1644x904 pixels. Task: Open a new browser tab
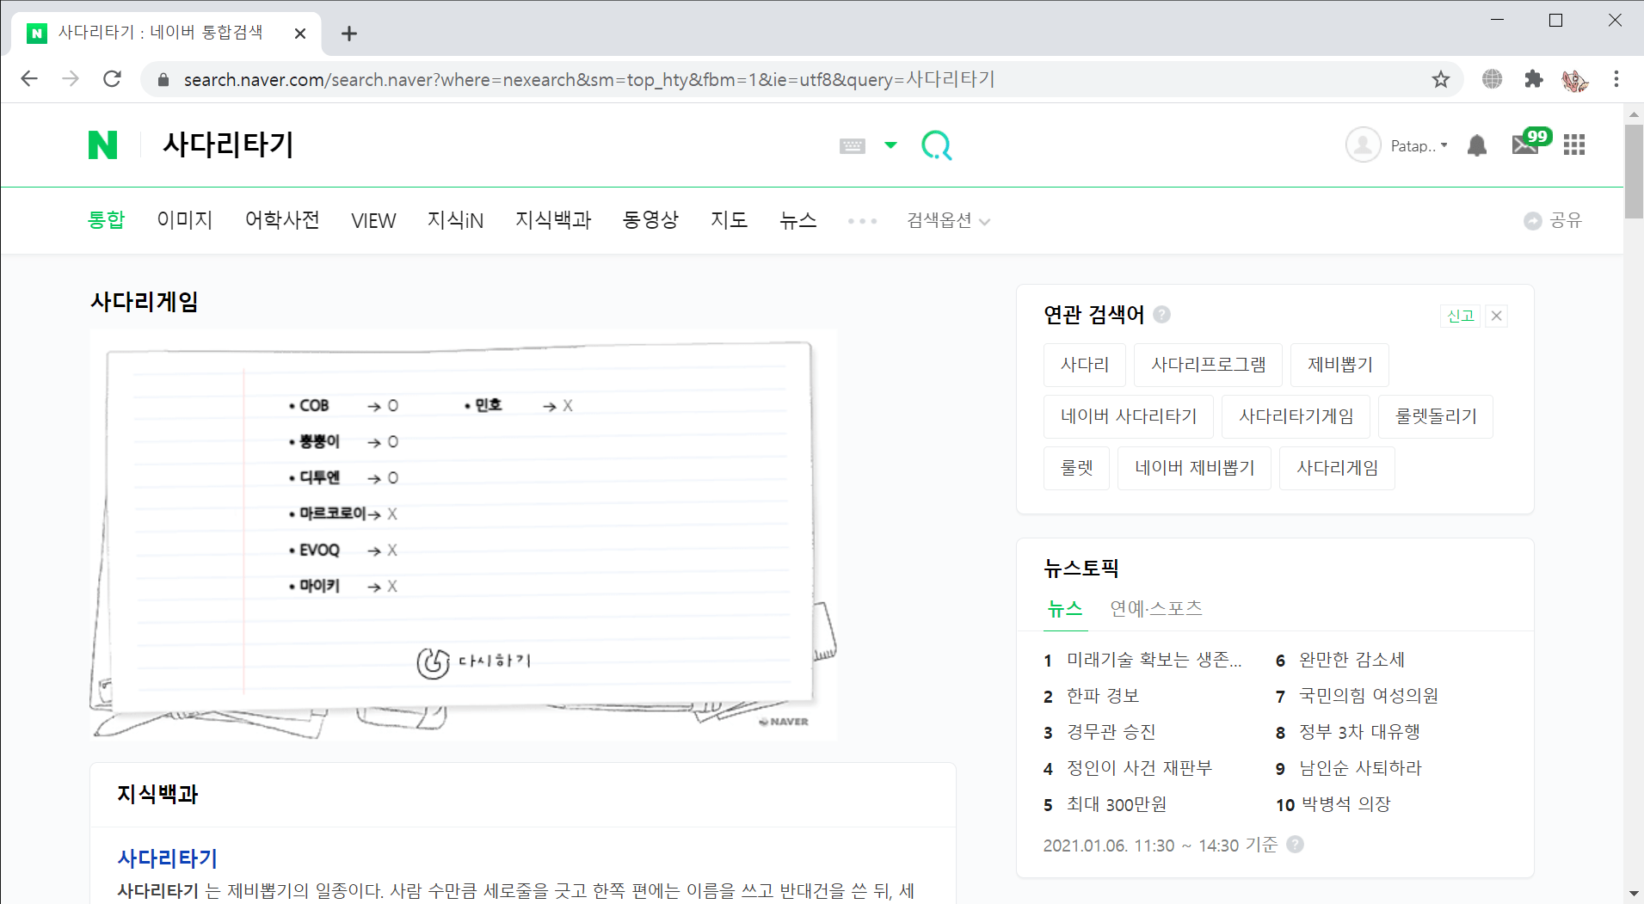[x=348, y=34]
